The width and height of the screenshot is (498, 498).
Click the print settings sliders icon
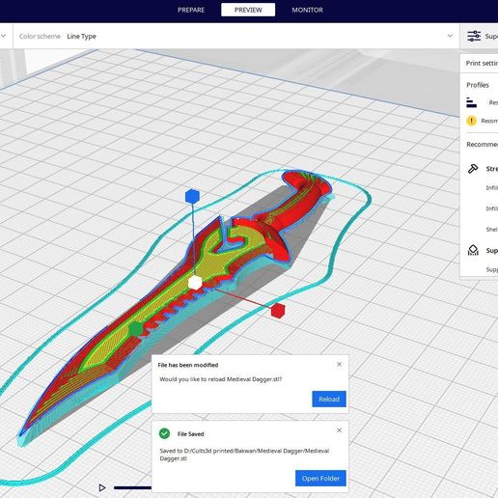point(474,36)
